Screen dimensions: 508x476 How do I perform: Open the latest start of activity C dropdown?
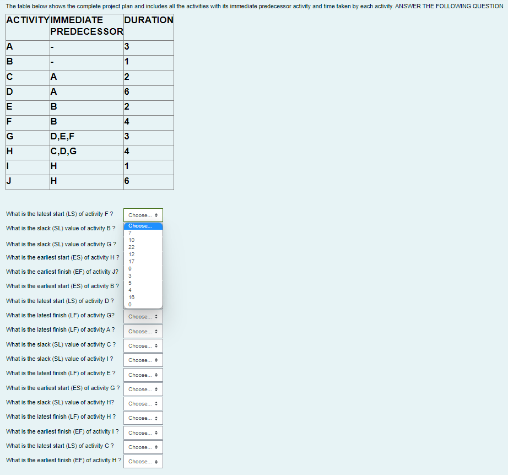pos(143,447)
